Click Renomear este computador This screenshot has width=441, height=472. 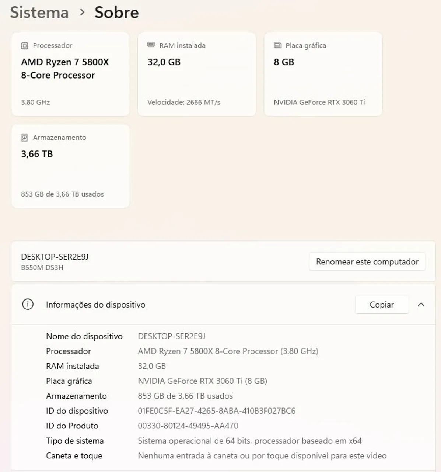(x=367, y=262)
